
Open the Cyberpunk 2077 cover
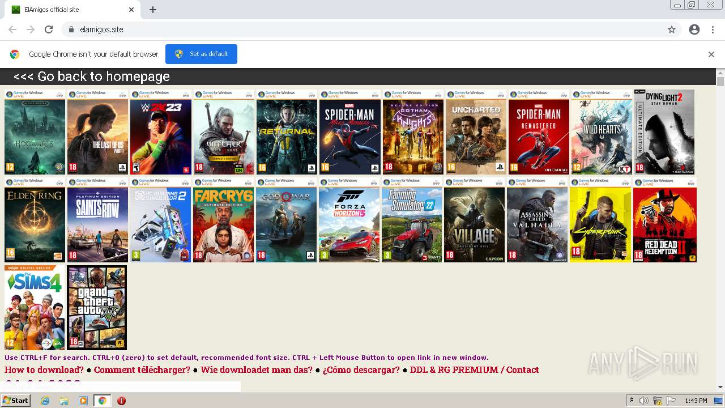(x=600, y=220)
